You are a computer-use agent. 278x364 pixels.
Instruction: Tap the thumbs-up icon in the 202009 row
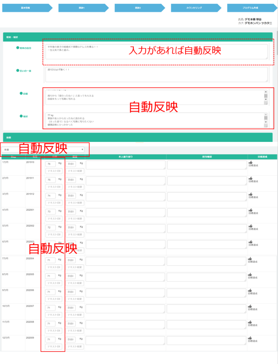250,338
